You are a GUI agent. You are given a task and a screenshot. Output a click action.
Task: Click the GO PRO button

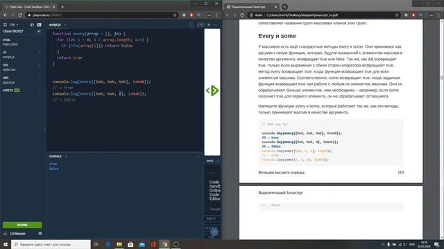tap(22, 225)
